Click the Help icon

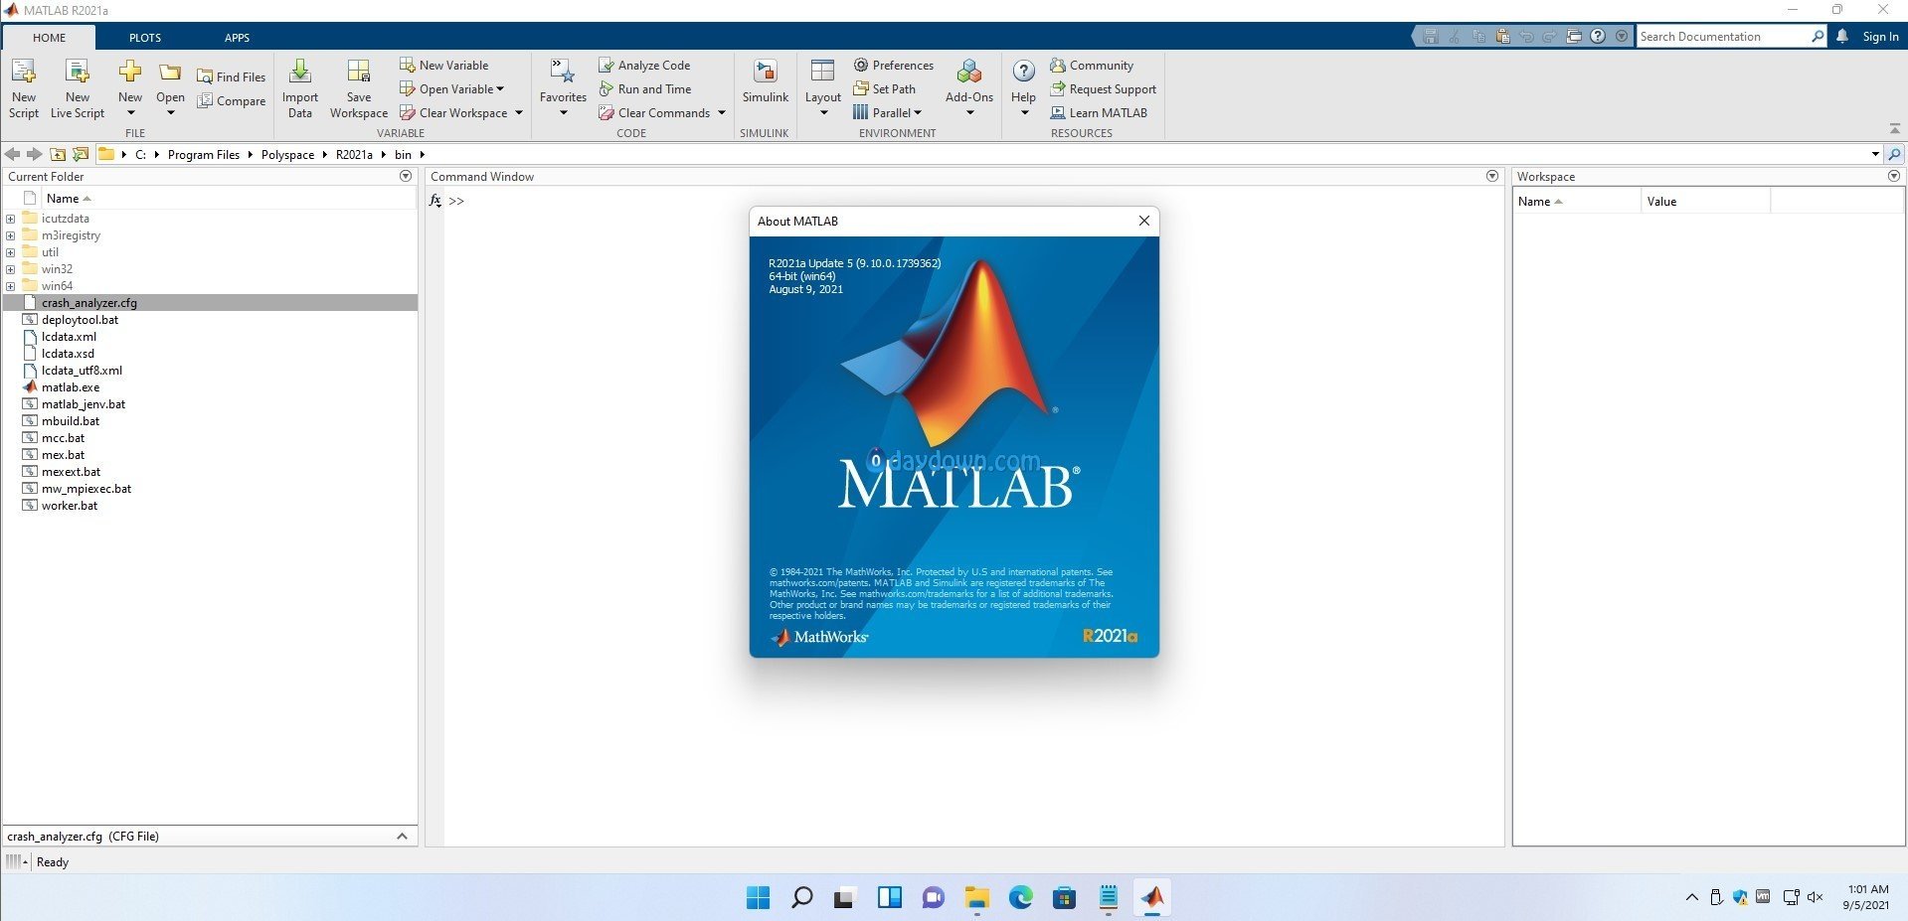(1024, 72)
